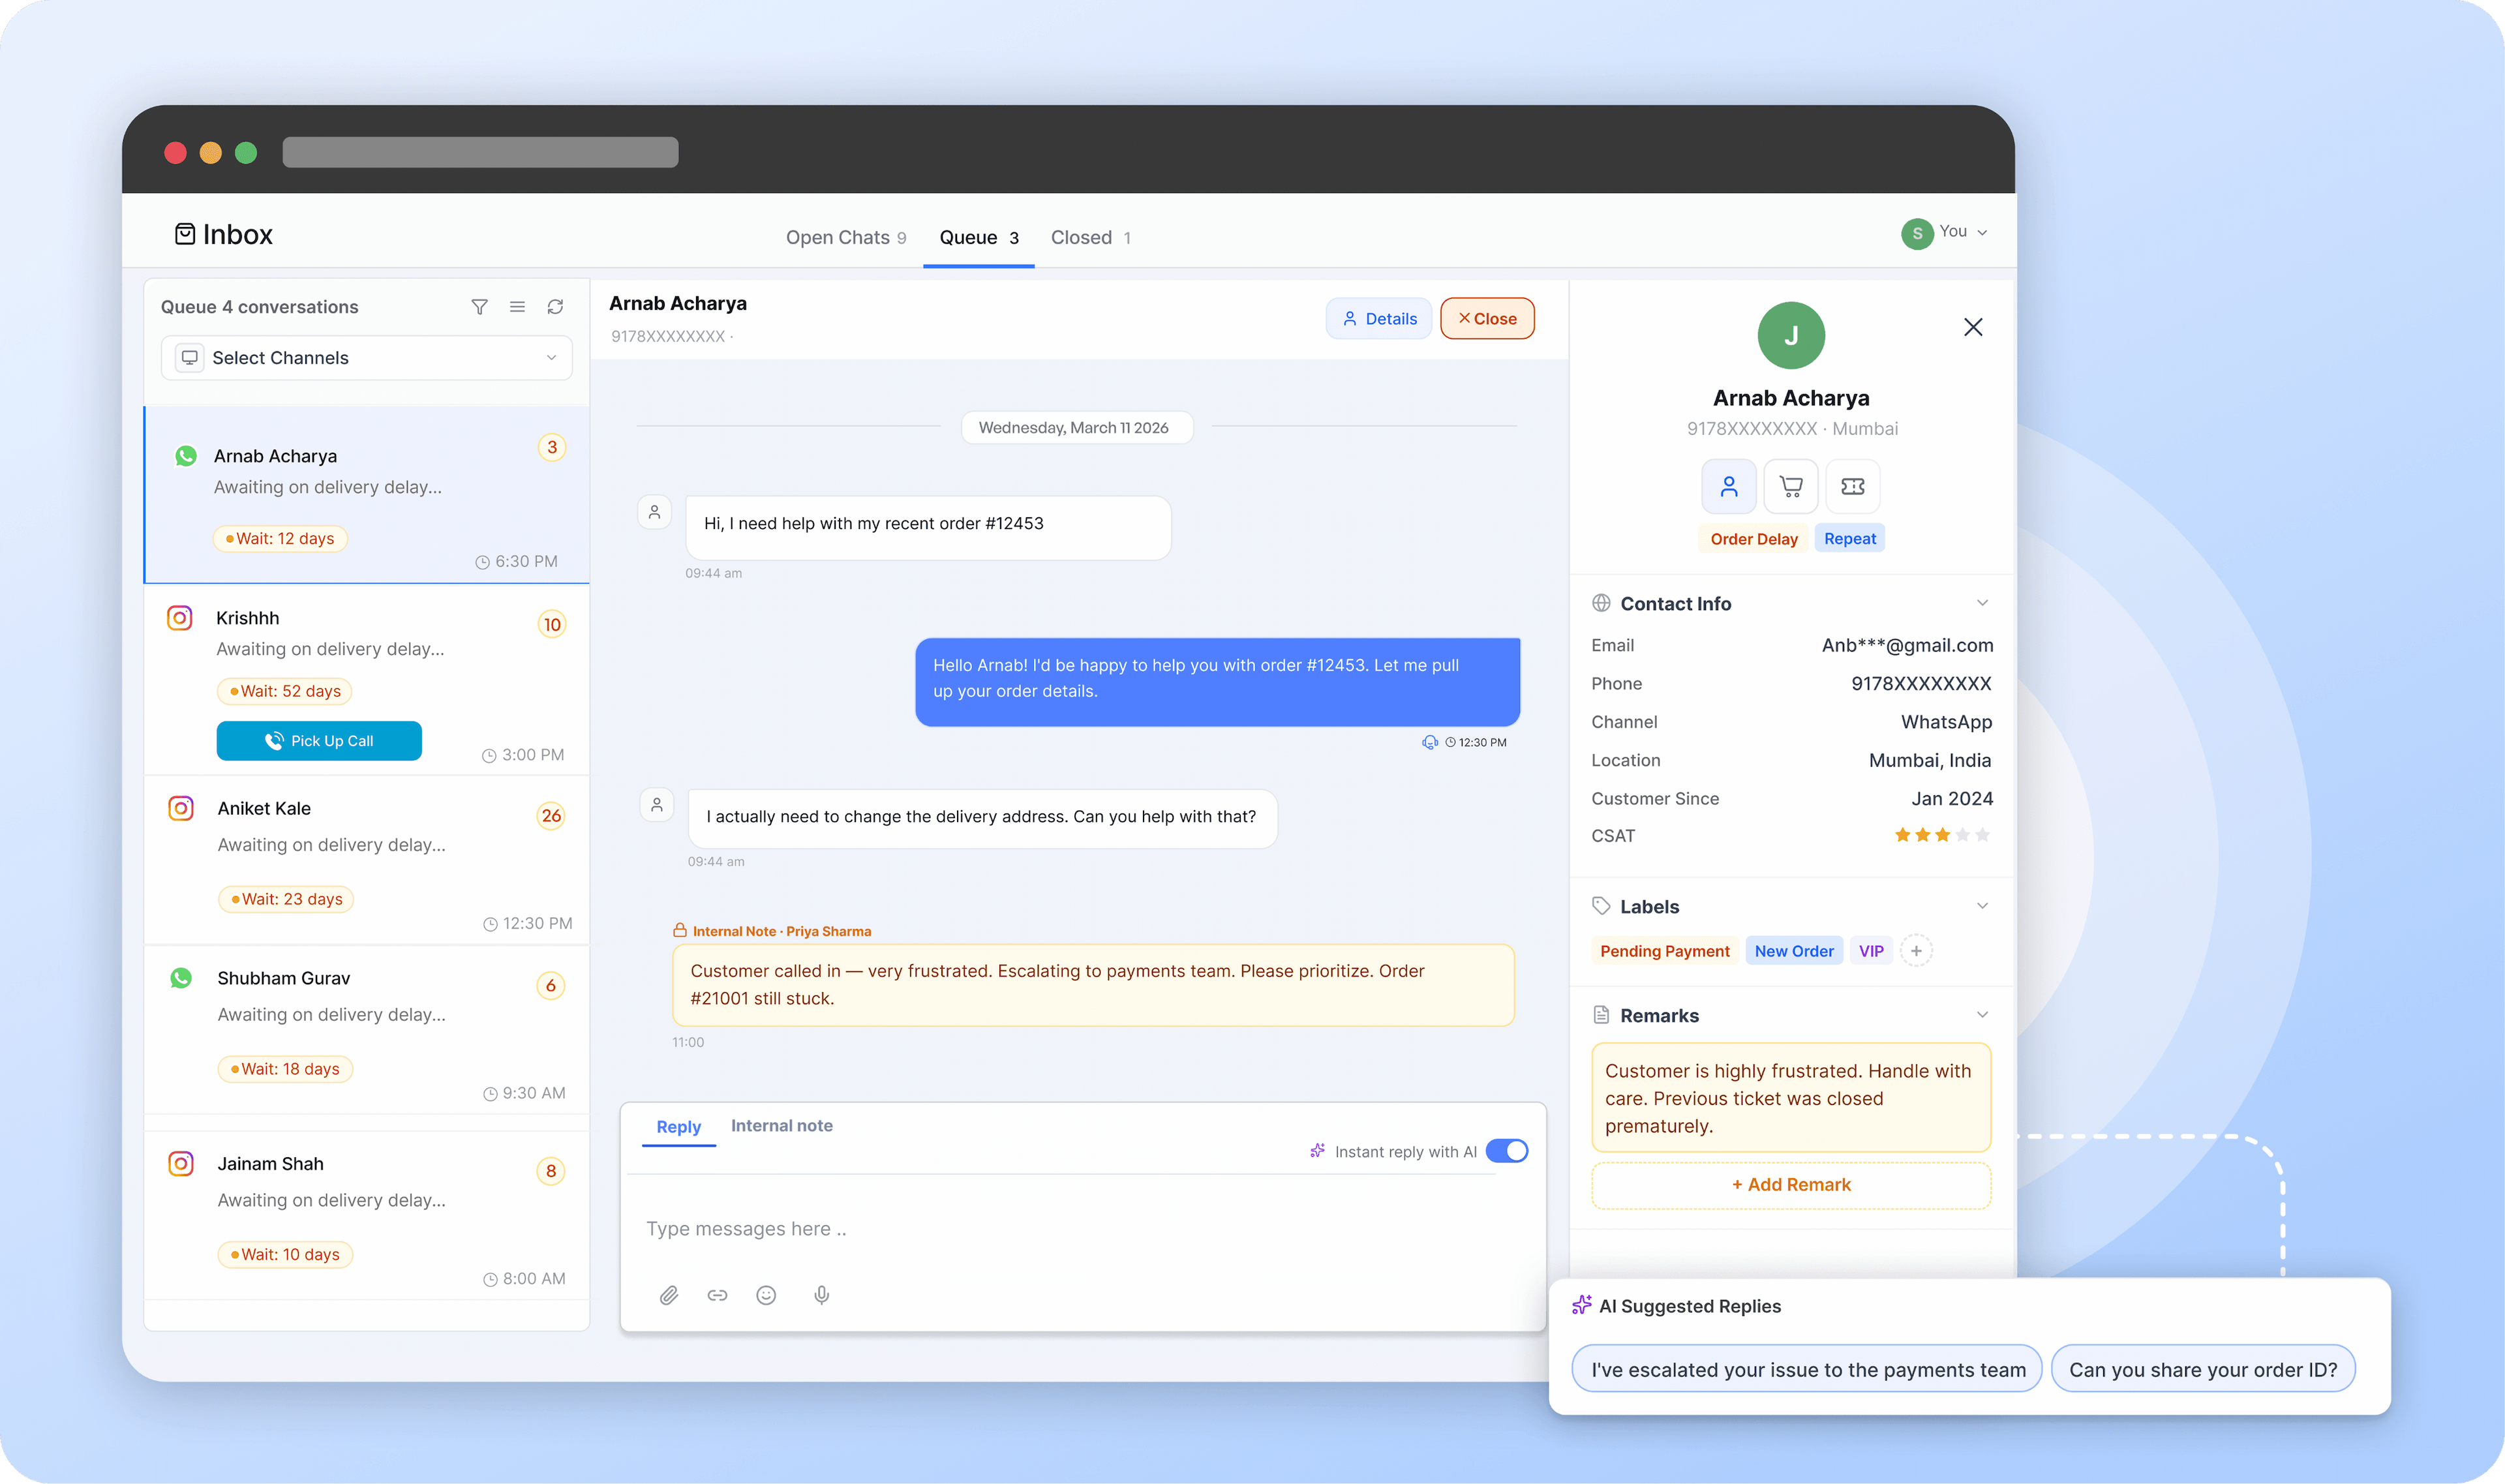Start voice recording with the microphone icon
2505x1484 pixels.
821,1295
